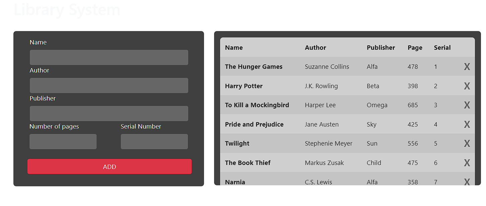Remove The Book Thief using X

click(467, 163)
